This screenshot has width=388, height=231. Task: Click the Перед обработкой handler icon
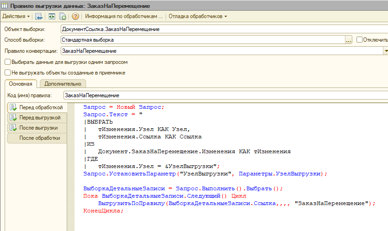point(13,107)
